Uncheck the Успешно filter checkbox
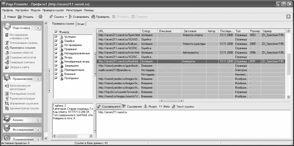This screenshot has height=146, width=294. (56, 37)
